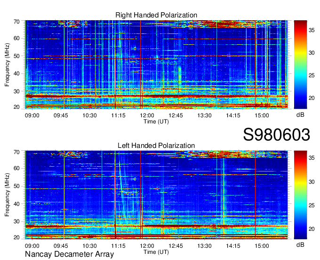The height and width of the screenshot is (260, 320).
Task: Select the right-handed spectrogram plot
Action: [156, 65]
